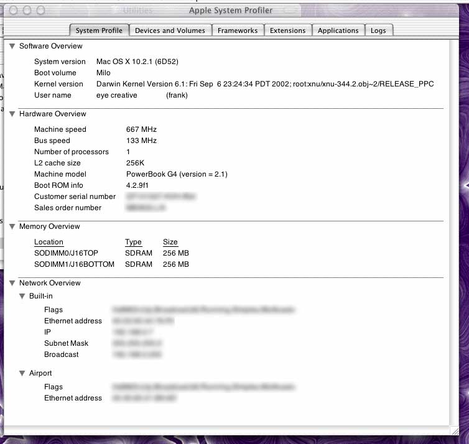Select the 133 MHz bus speed value
Image resolution: width=469 pixels, height=444 pixels.
(141, 141)
